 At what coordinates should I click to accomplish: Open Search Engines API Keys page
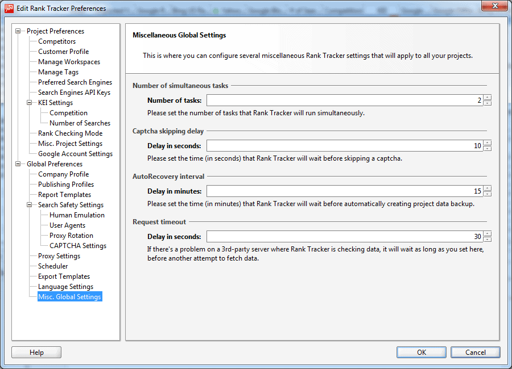pos(74,93)
